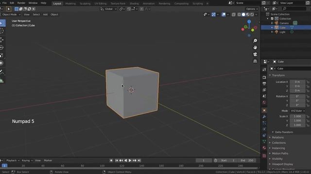Open the Physics properties tab
The image size is (311, 174).
point(264,129)
